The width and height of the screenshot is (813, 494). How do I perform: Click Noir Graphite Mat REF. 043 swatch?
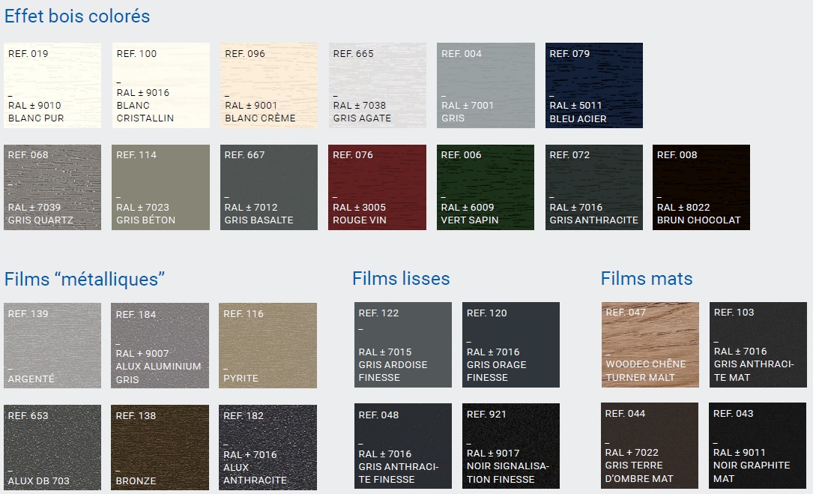[x=758, y=446]
